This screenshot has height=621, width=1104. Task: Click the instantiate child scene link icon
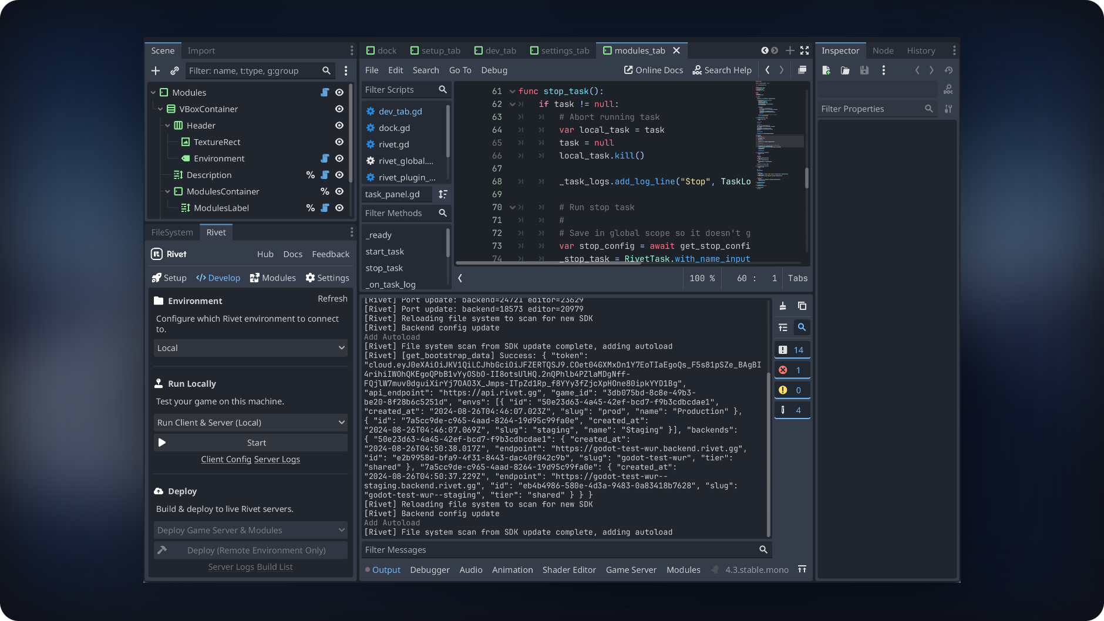pyautogui.click(x=174, y=71)
